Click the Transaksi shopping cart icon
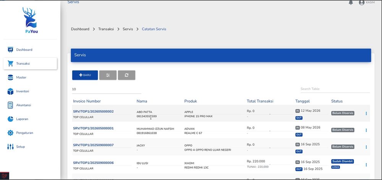Viewport: 382px width, 180px height. coord(10,64)
